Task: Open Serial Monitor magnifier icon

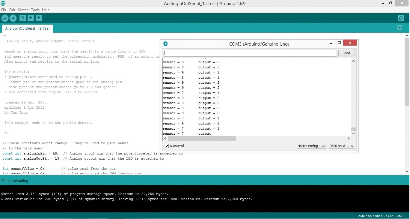Action: point(401,18)
